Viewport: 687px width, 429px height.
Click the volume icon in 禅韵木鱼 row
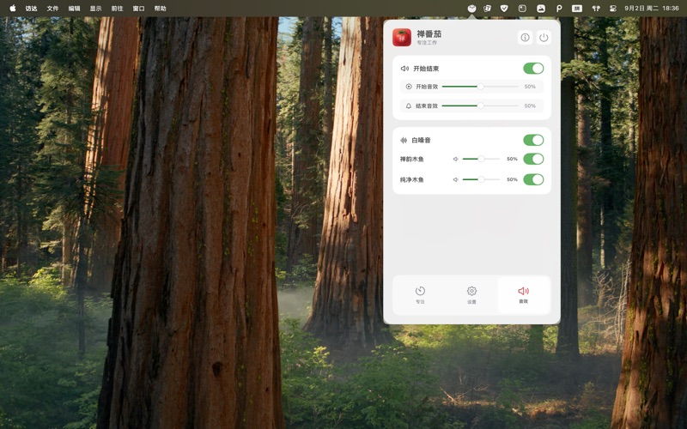(x=456, y=159)
